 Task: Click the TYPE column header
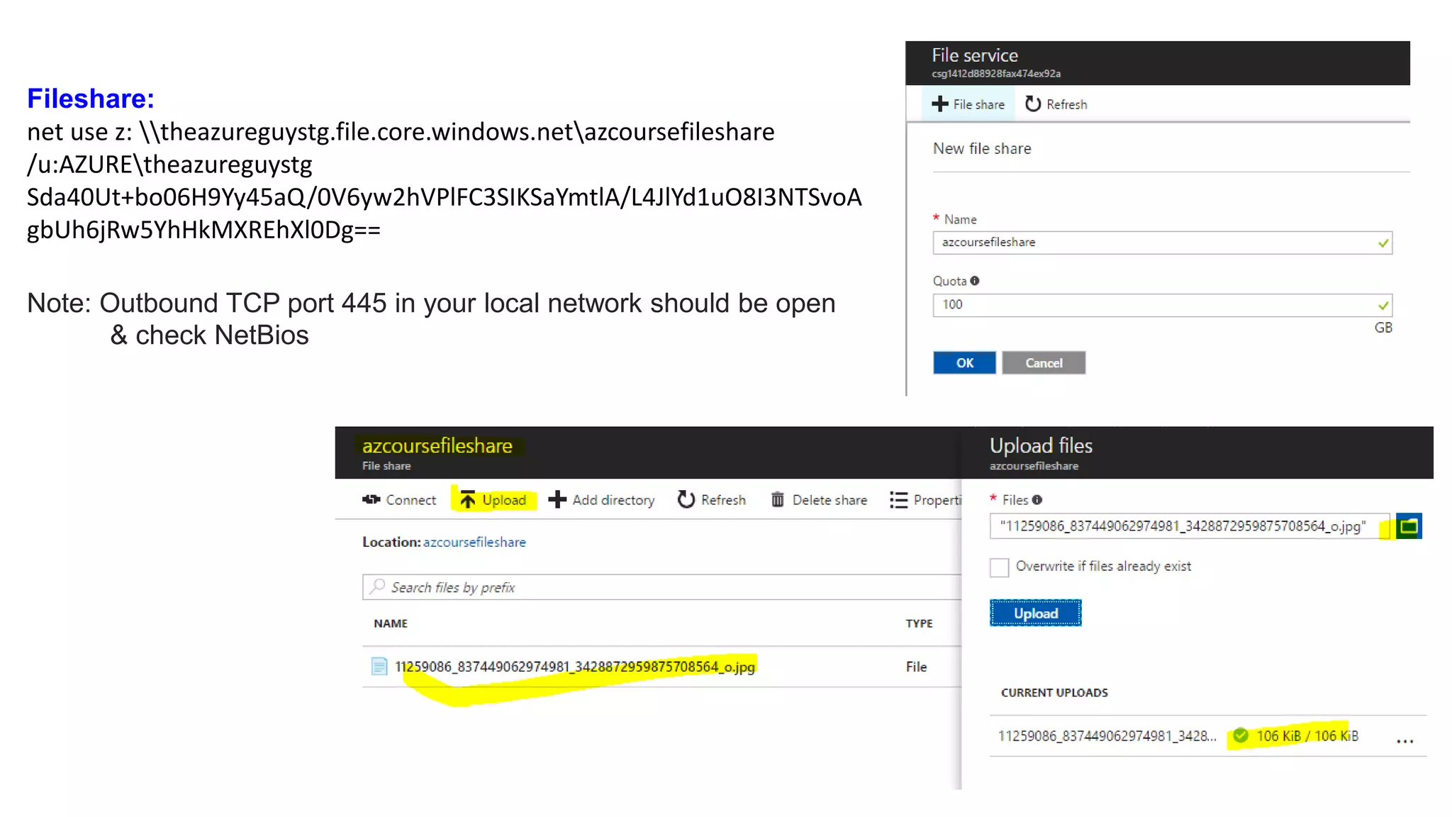coord(919,623)
